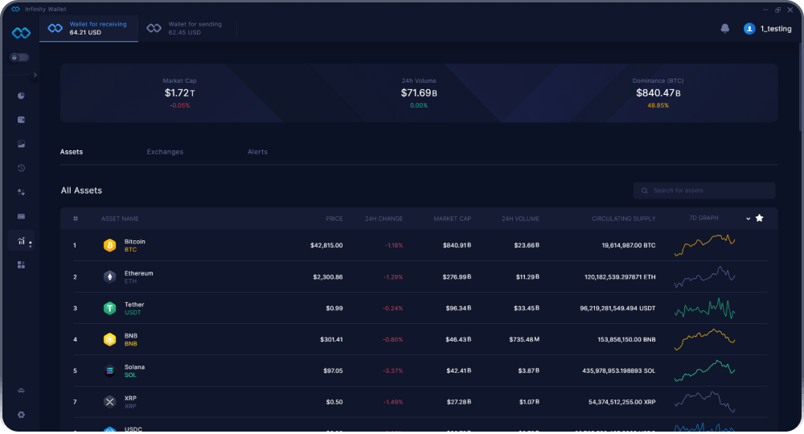The image size is (804, 434).
Task: Click BNB market cap $46.43B
Action: [458, 339]
